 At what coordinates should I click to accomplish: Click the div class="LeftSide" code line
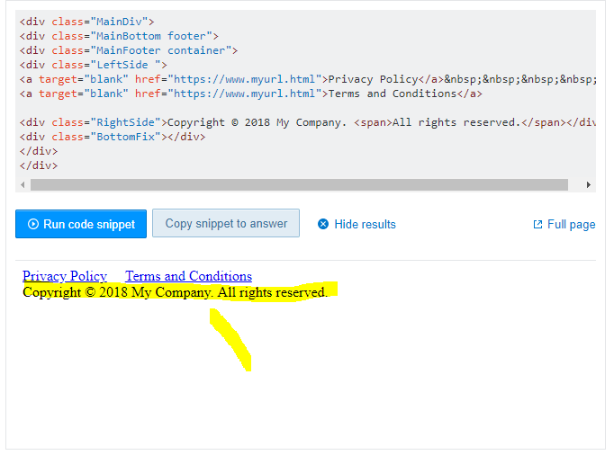tap(94, 65)
